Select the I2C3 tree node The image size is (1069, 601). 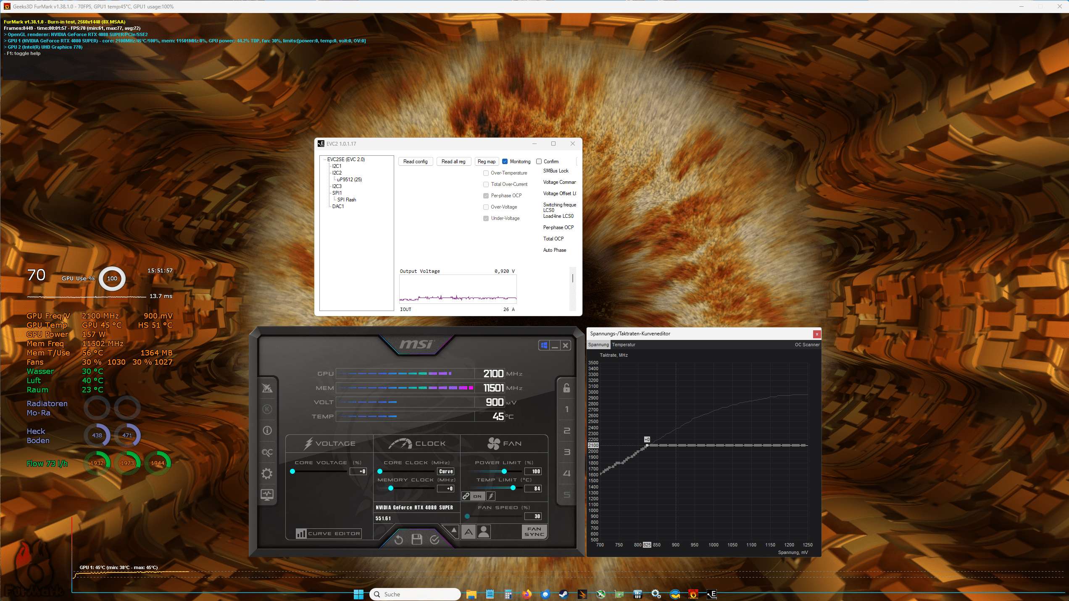point(337,186)
